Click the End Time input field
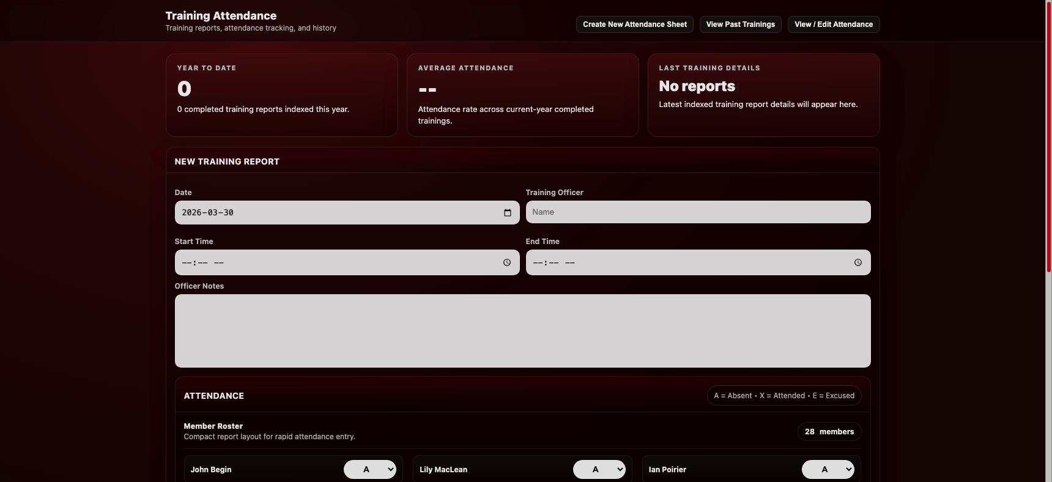1052x482 pixels. tap(685, 262)
